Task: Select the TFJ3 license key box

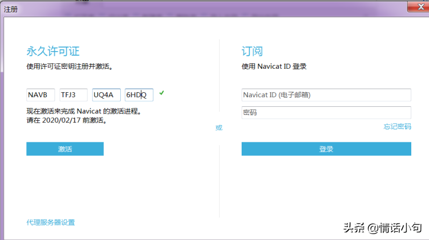Action: pos(74,95)
